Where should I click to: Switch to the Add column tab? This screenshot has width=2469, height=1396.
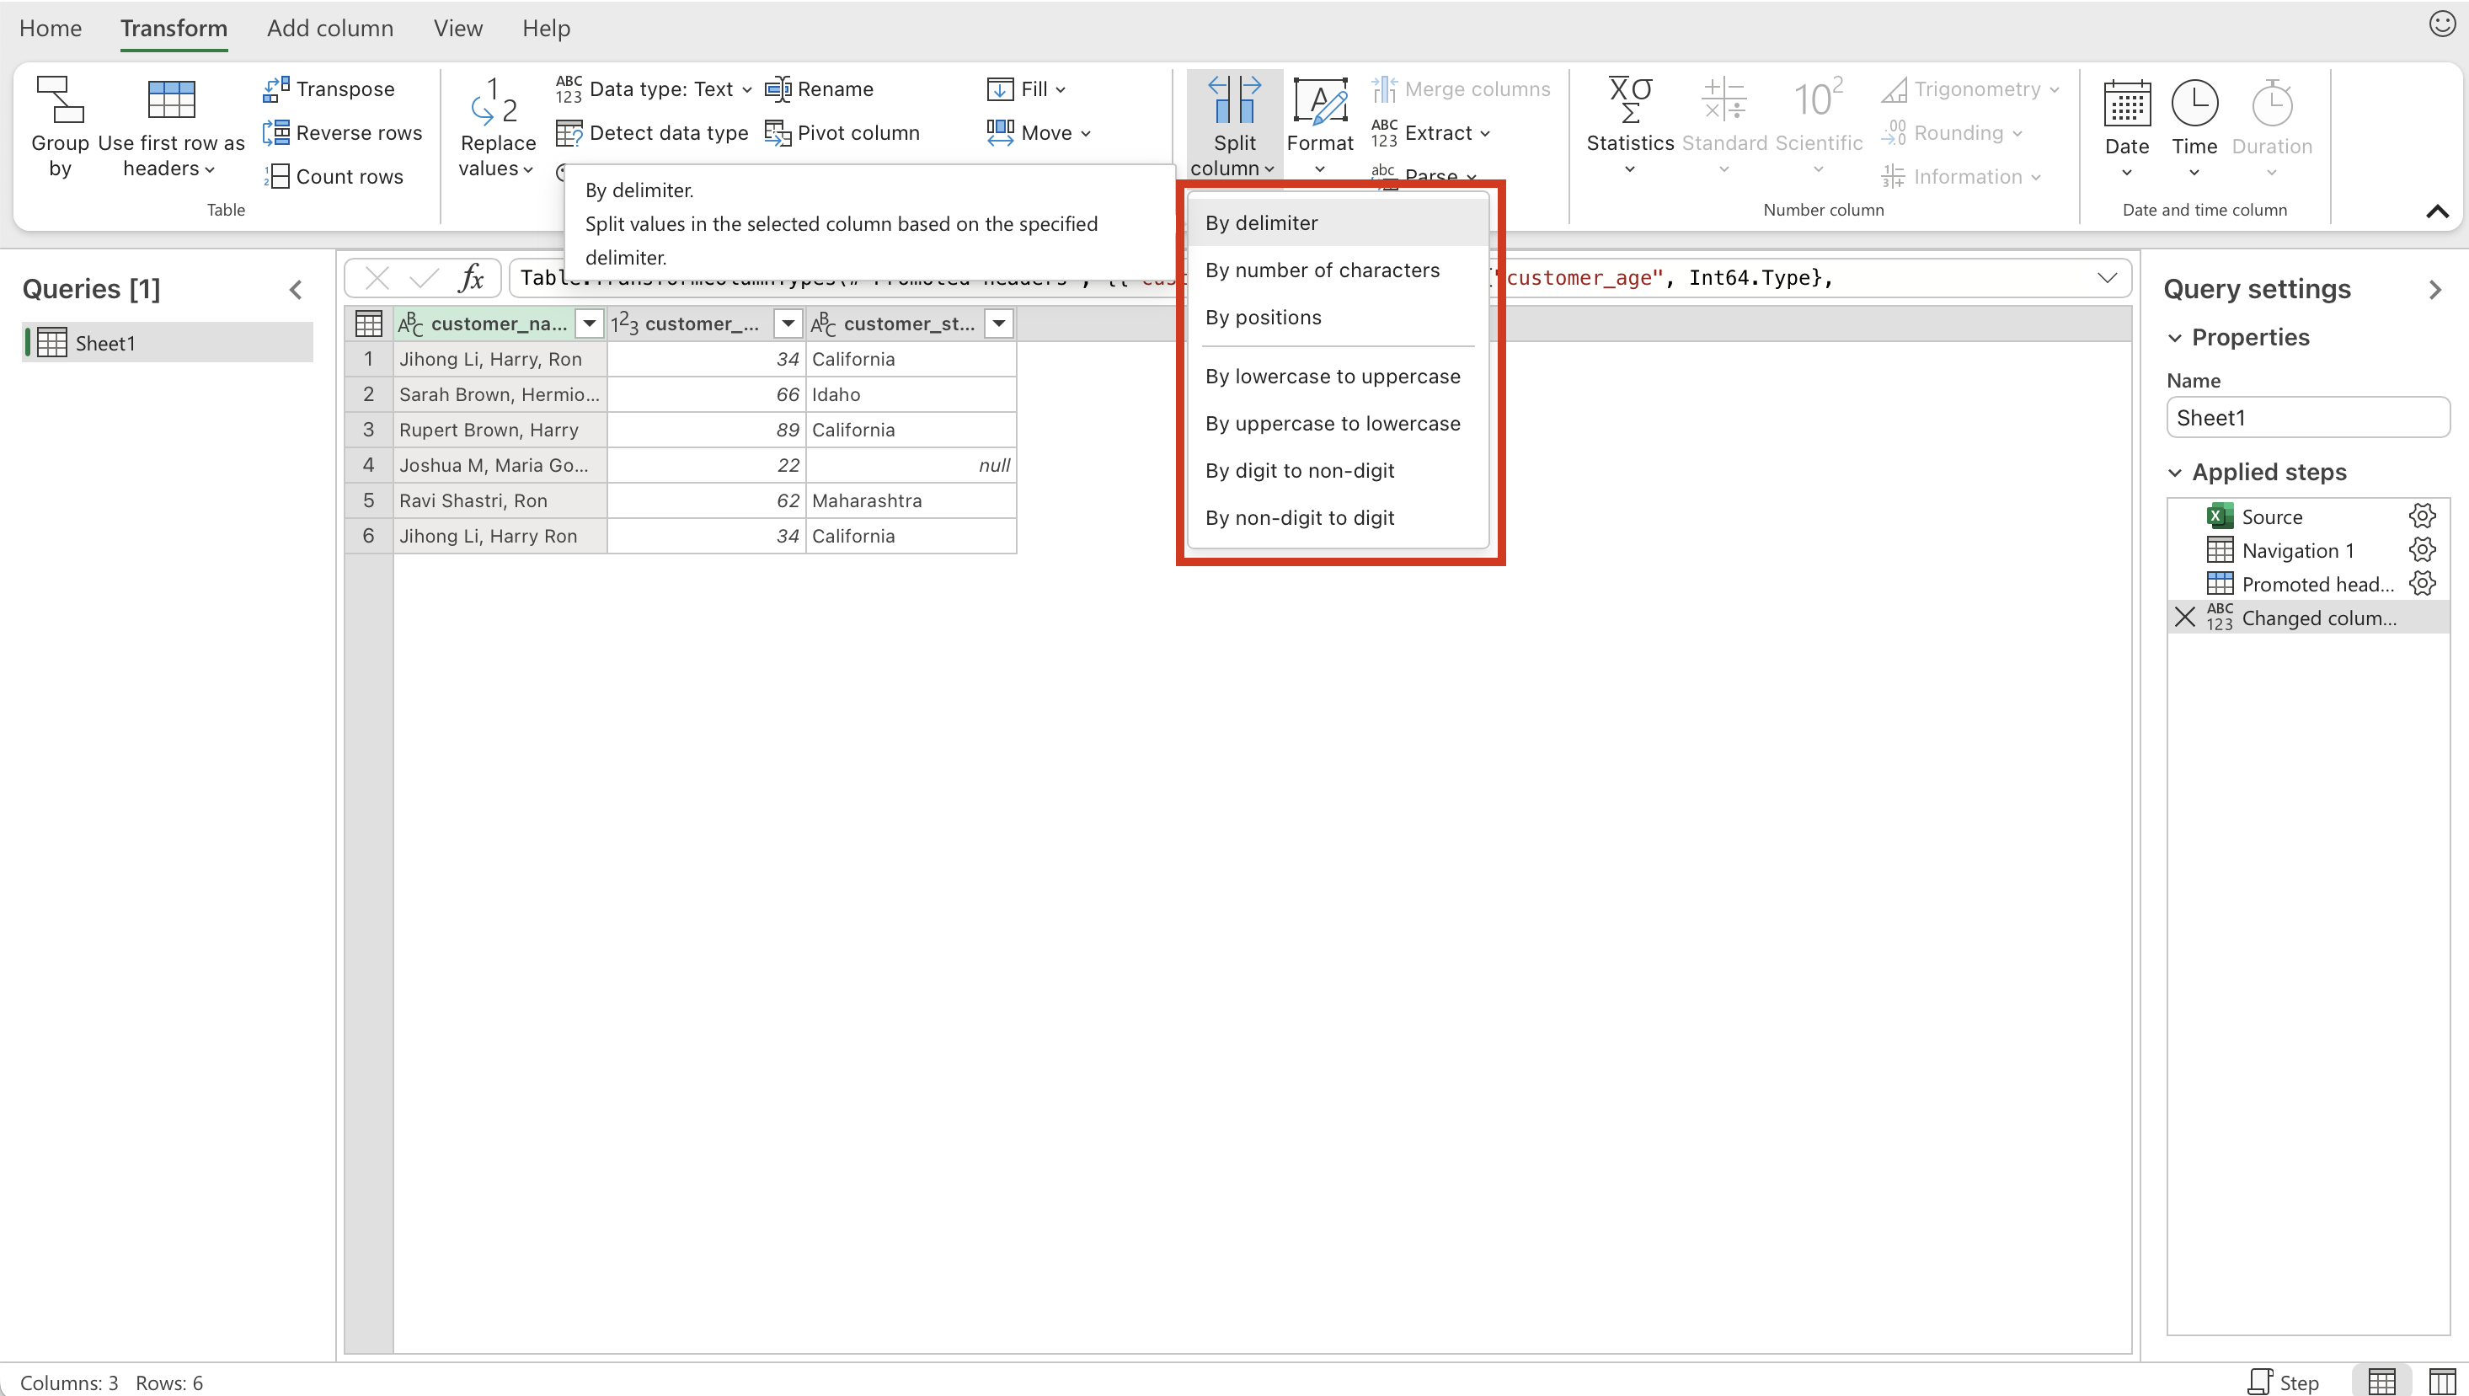329,28
